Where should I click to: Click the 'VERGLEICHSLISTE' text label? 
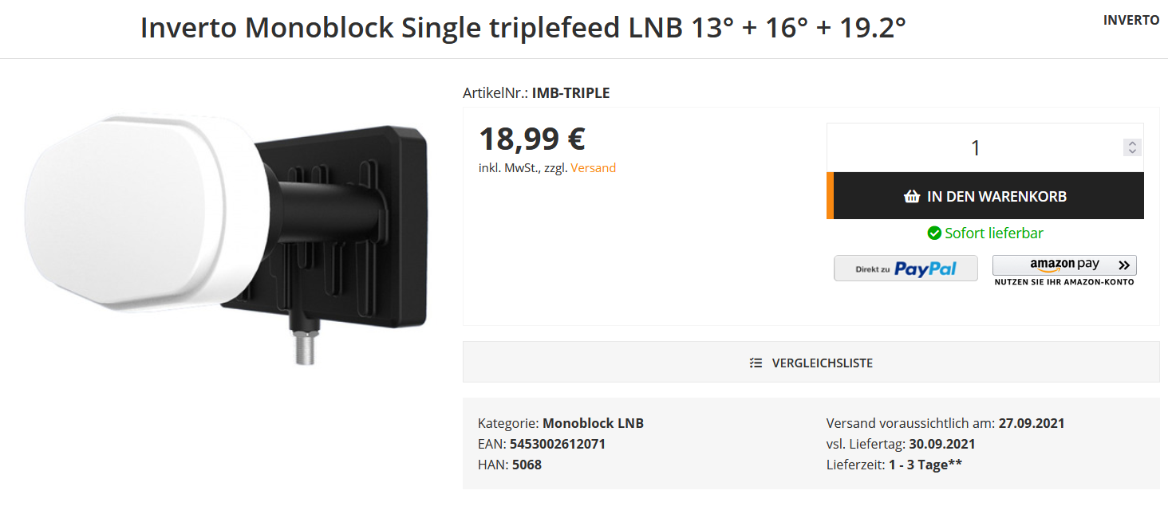tap(822, 363)
